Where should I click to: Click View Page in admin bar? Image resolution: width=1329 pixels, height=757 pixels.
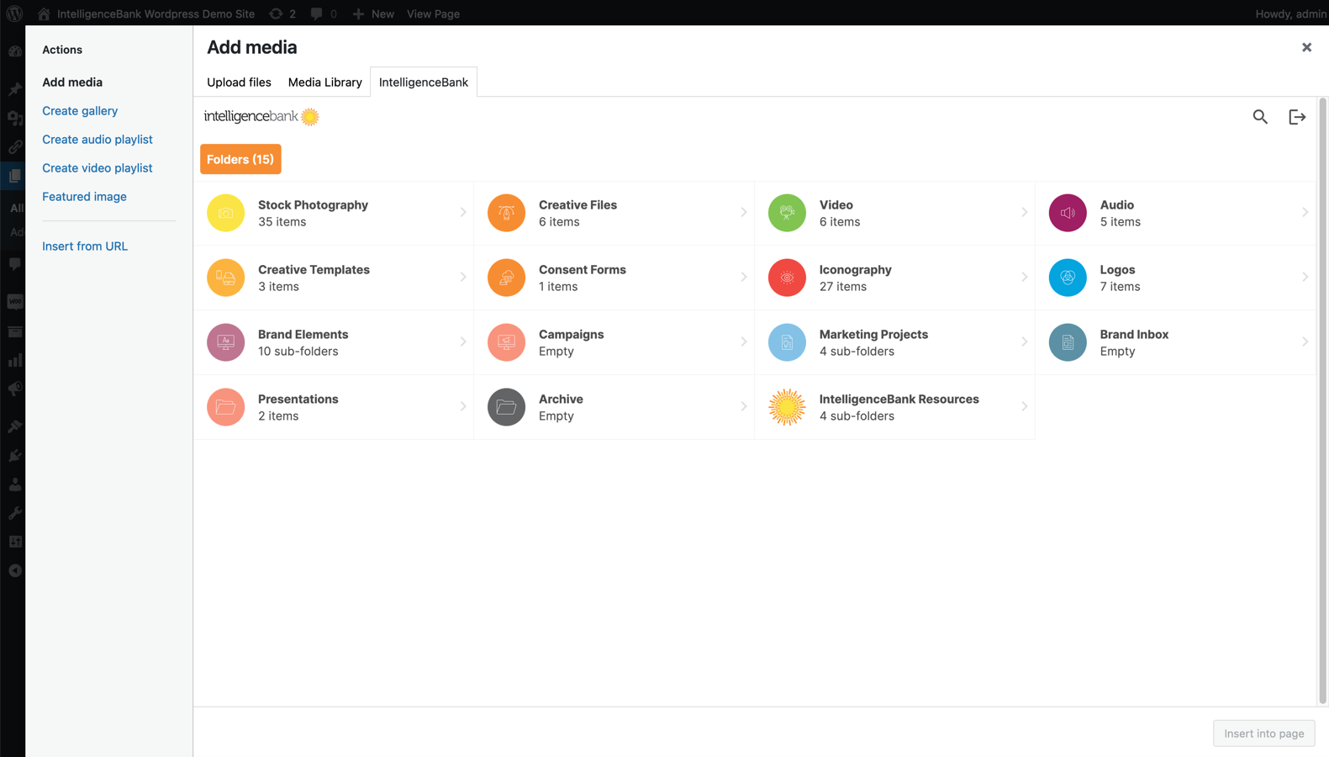433,13
